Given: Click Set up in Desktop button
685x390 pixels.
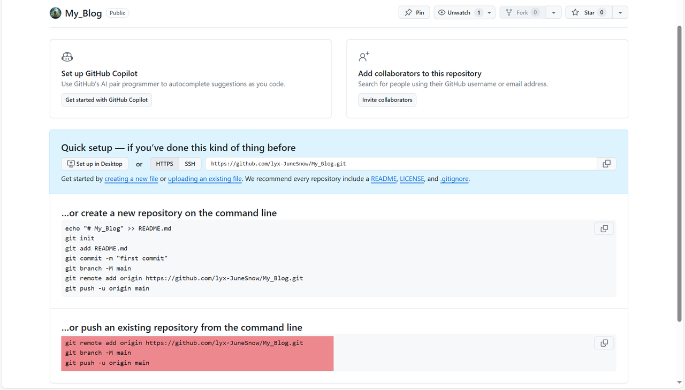Looking at the screenshot, I should tap(95, 164).
